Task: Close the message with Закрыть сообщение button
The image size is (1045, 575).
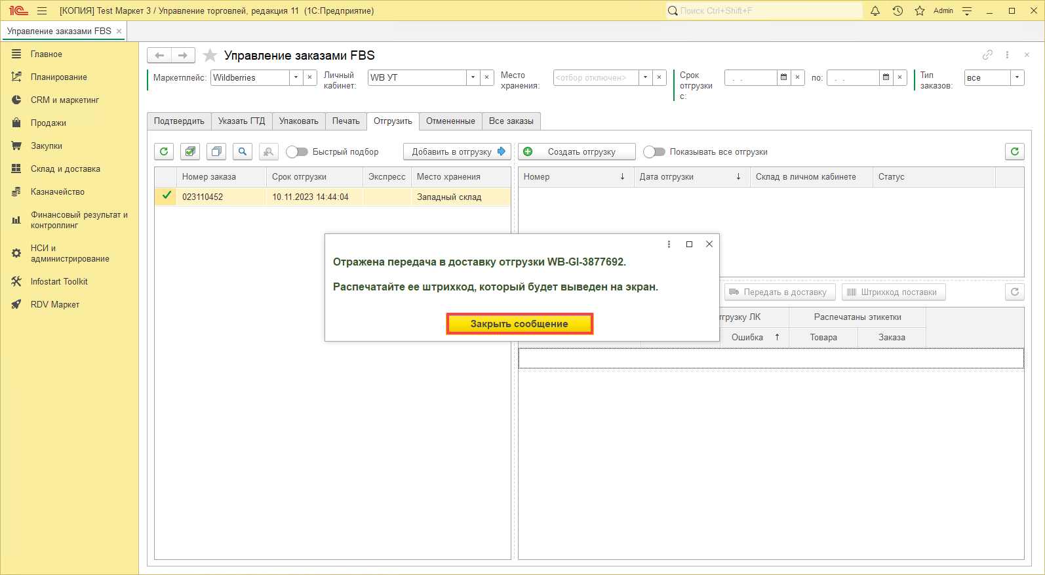Action: (519, 324)
